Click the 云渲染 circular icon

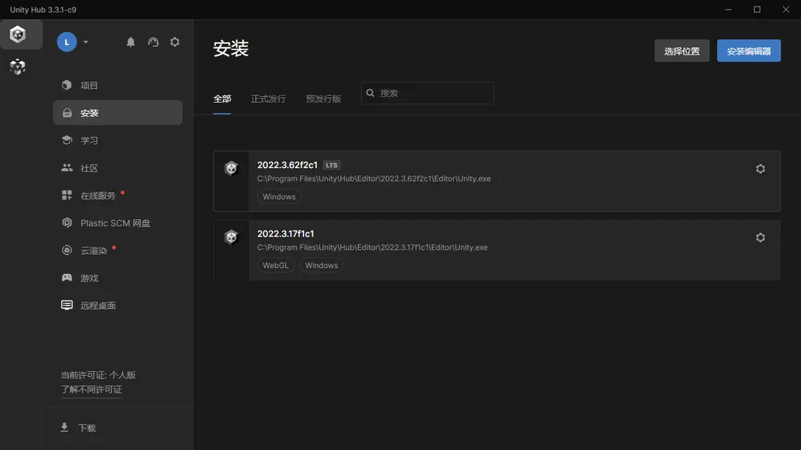pyautogui.click(x=67, y=250)
